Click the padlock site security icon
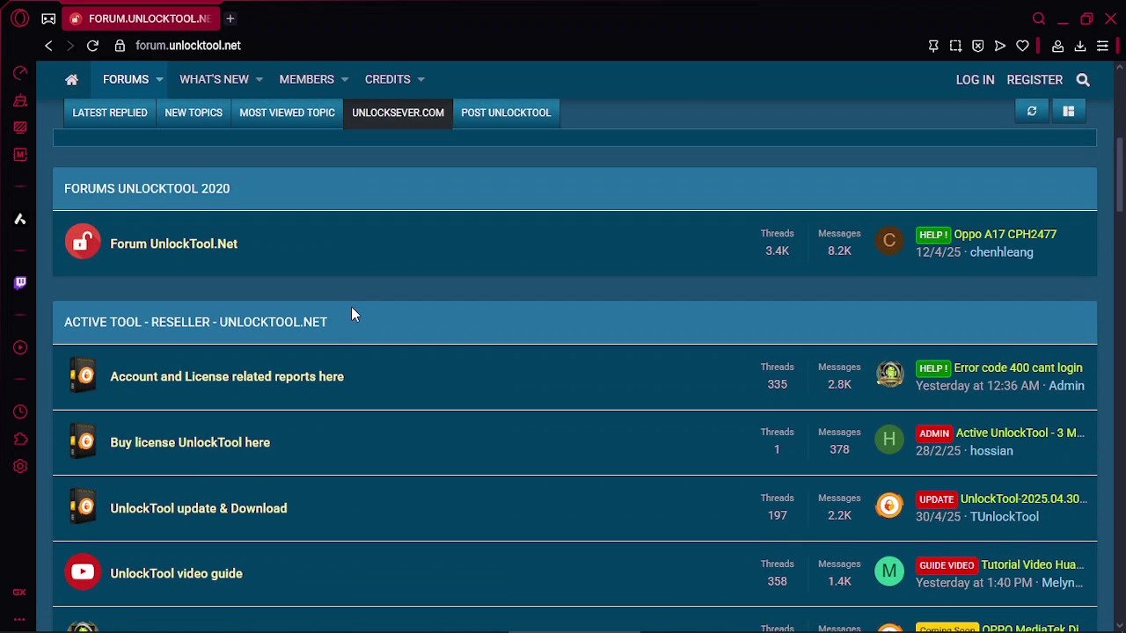Screen dimensions: 1126x633 pos(120,46)
